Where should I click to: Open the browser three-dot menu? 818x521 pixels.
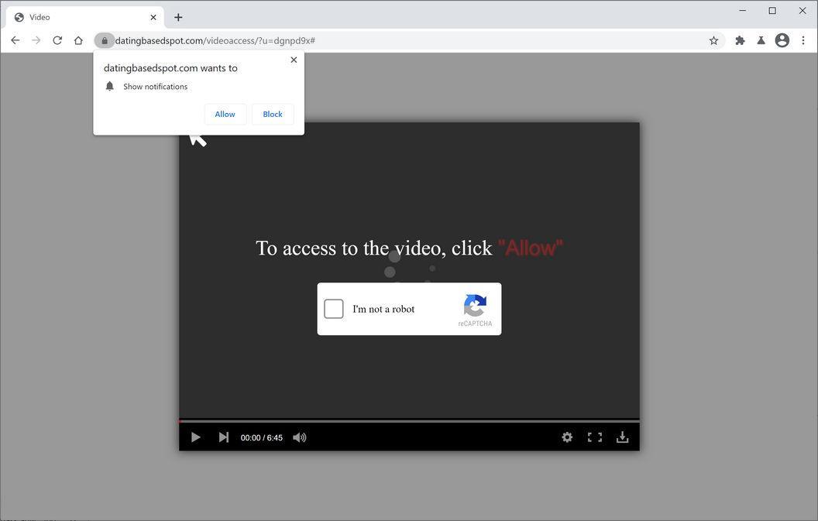803,40
